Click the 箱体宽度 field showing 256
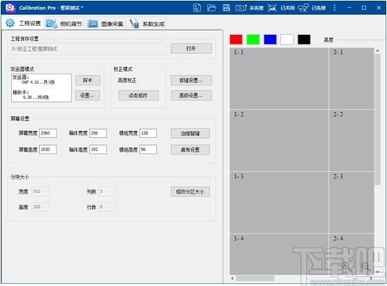387x286 pixels. (x=98, y=134)
